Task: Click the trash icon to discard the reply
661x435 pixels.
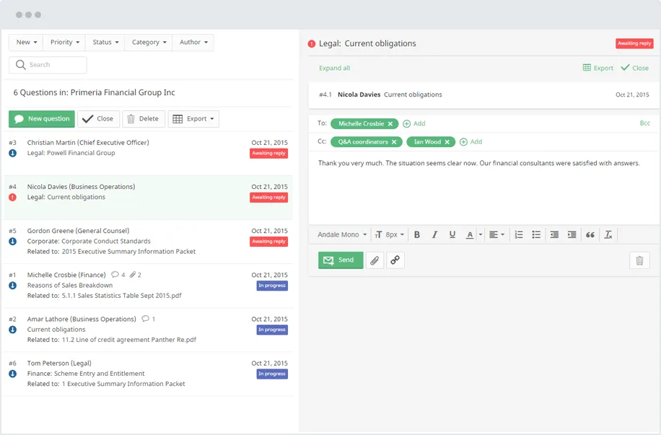Action: (x=639, y=260)
